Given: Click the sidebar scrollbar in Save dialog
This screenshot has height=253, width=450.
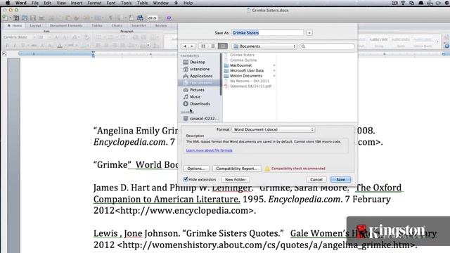Looking at the screenshot, I should (221, 74).
